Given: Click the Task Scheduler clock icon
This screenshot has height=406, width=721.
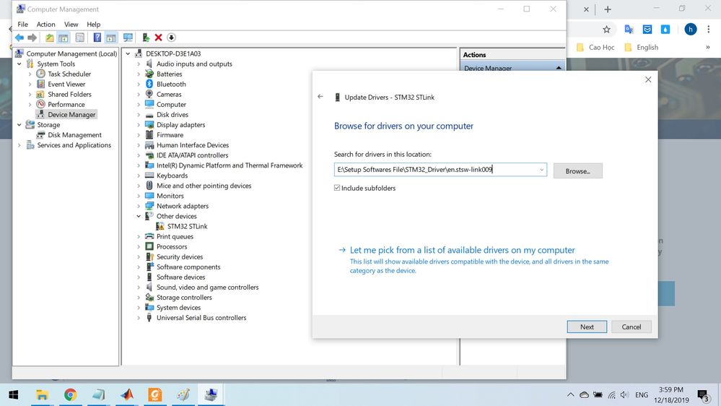Looking at the screenshot, I should (41, 74).
